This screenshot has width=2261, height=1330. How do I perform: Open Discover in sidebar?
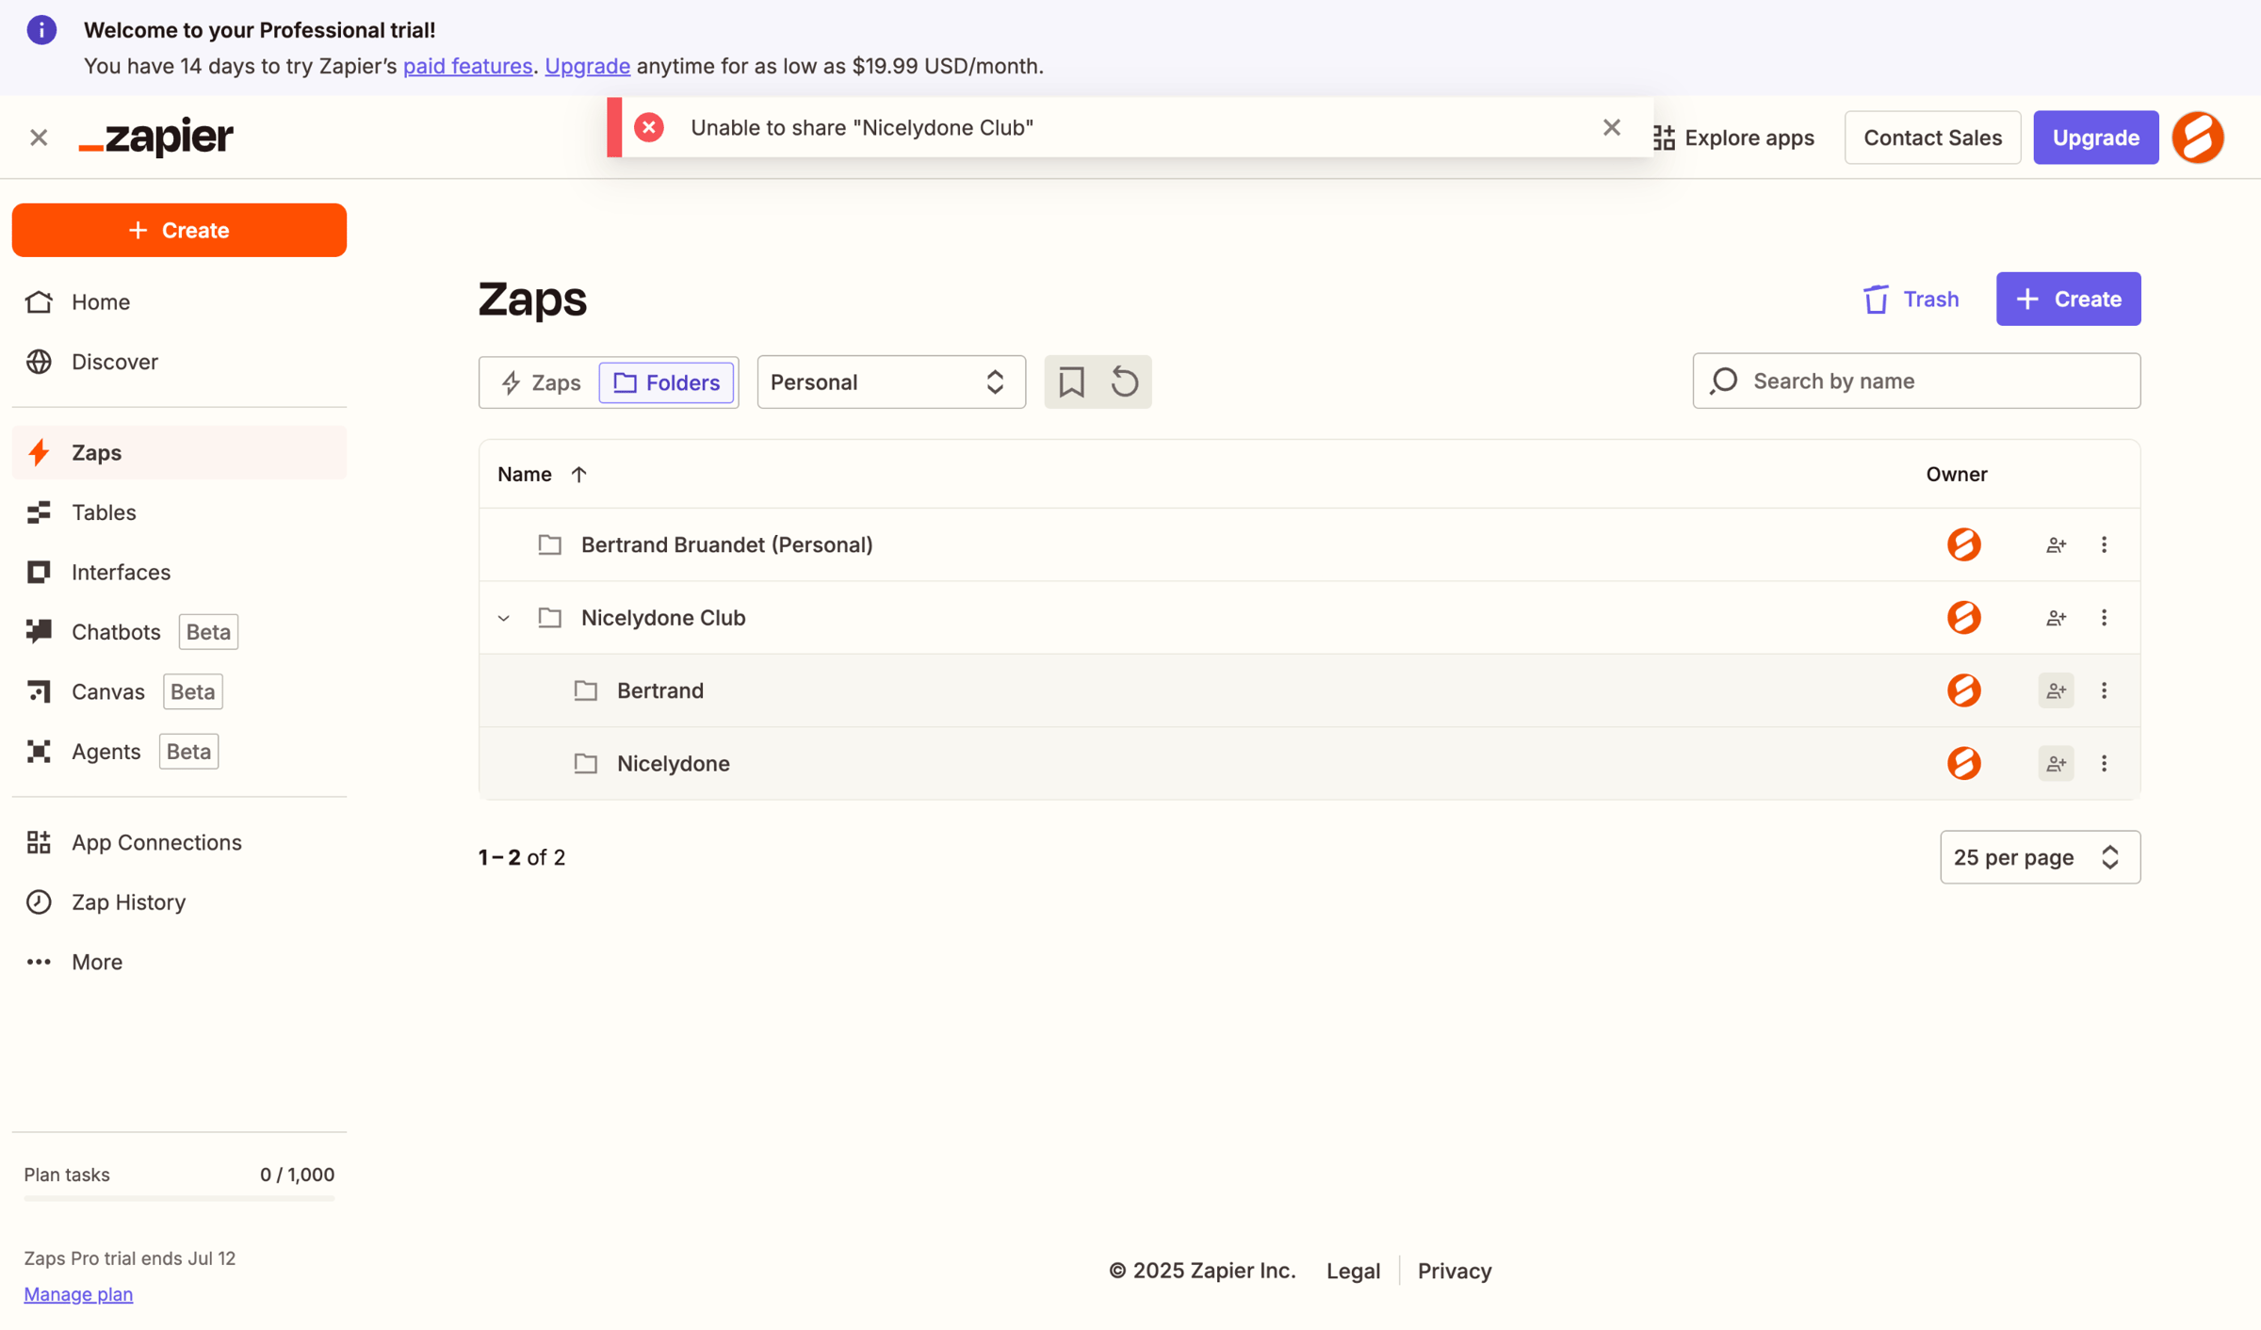179,362
